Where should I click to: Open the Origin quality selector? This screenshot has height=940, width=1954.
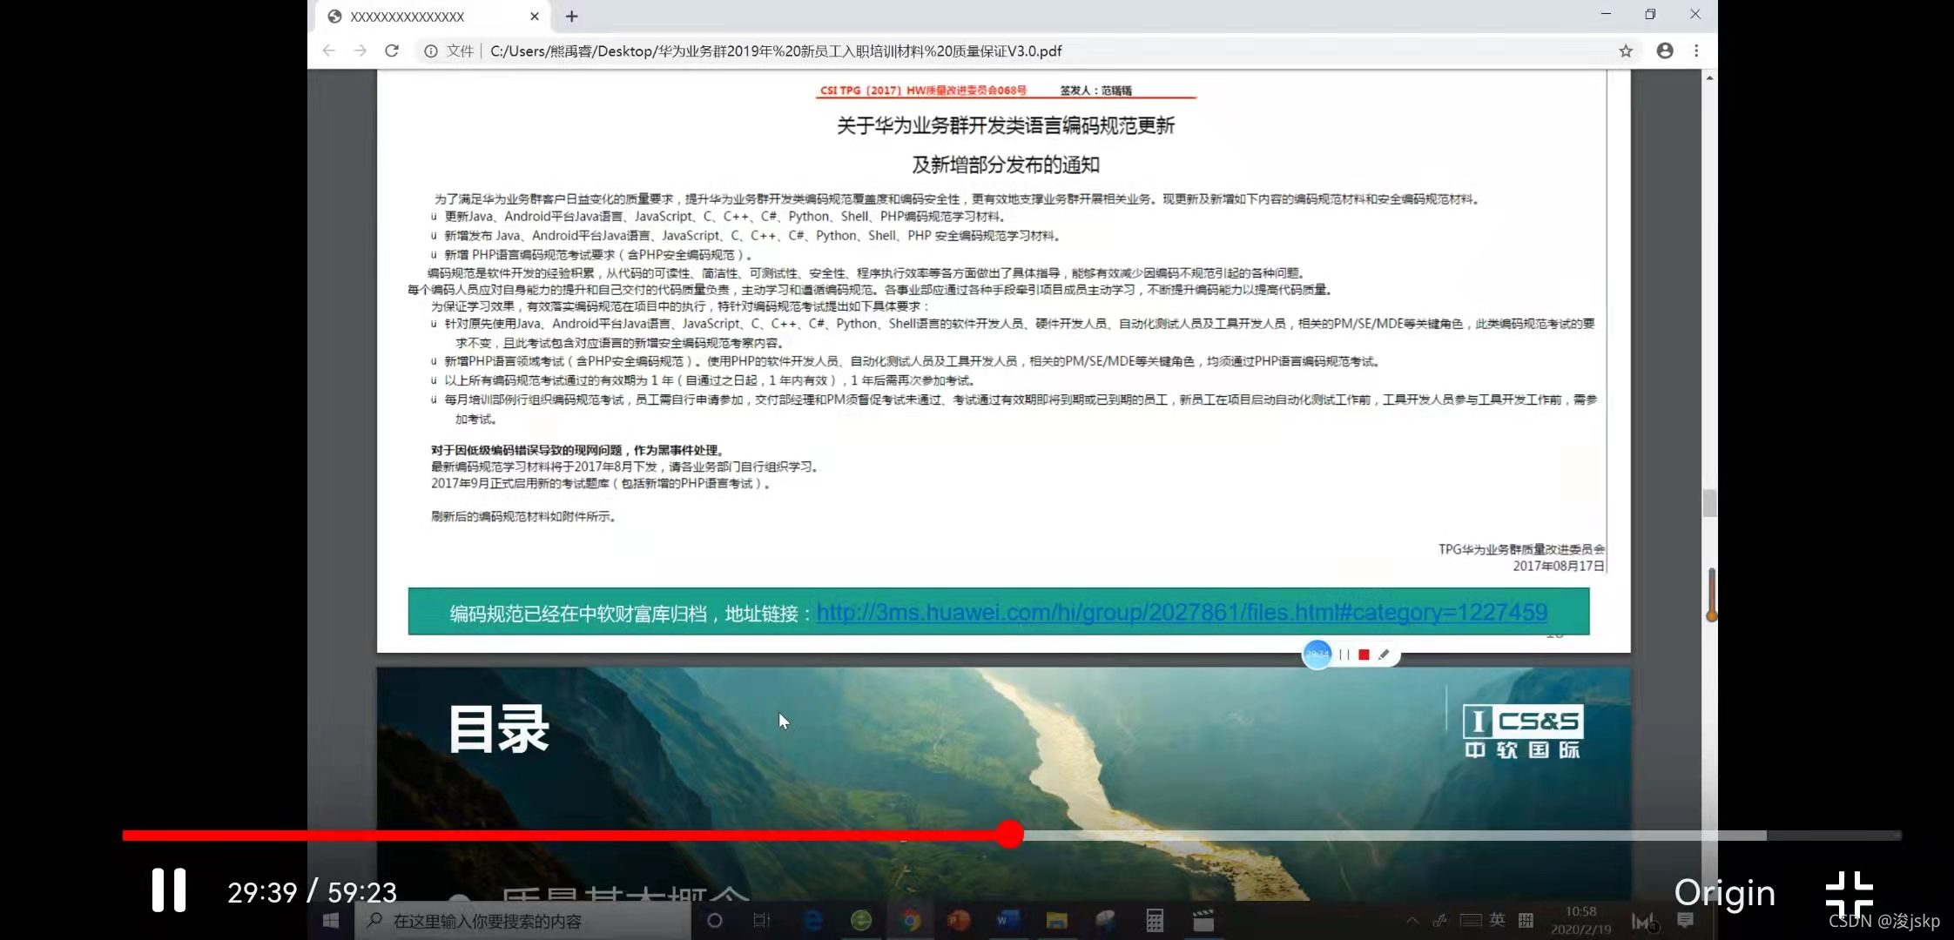(1724, 893)
